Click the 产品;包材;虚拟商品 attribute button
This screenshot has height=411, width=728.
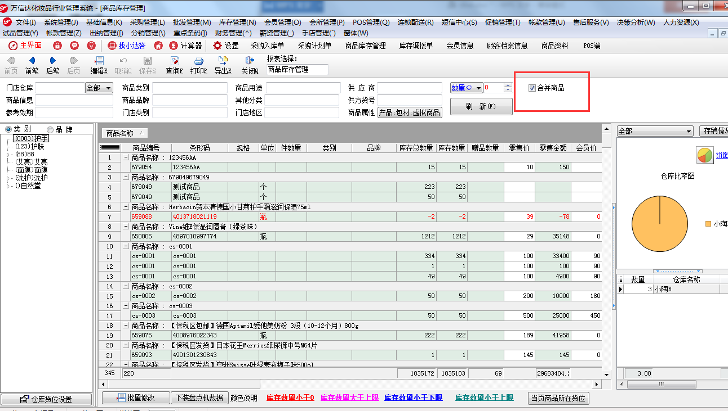pos(410,112)
